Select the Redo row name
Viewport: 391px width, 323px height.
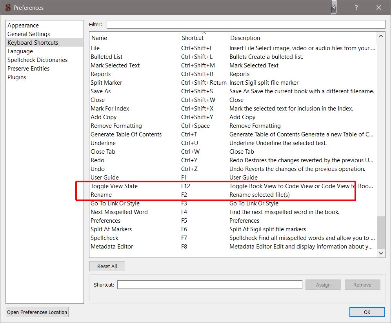click(x=97, y=160)
